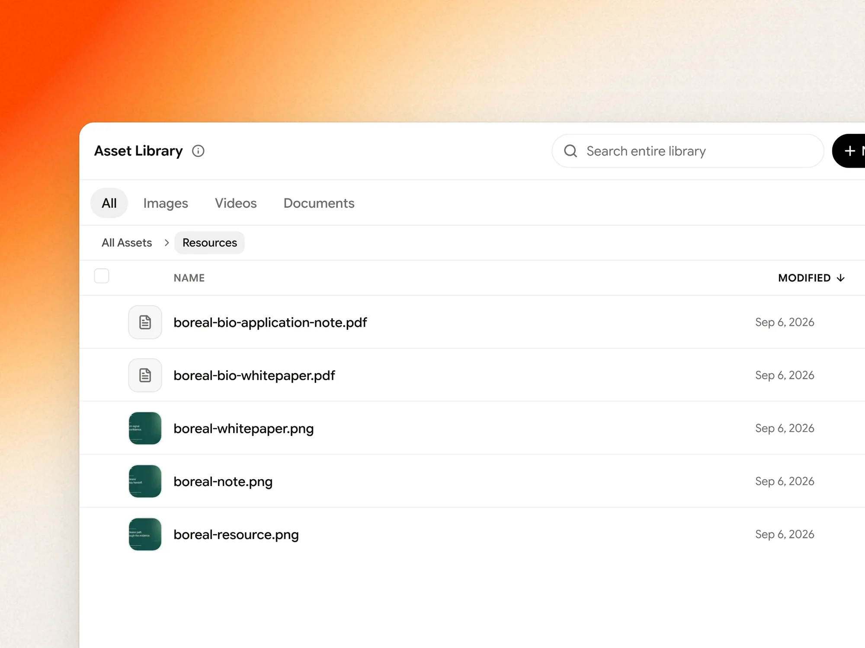Open thumbnail of boreal-note.png
Image resolution: width=865 pixels, height=648 pixels.
[x=145, y=481]
